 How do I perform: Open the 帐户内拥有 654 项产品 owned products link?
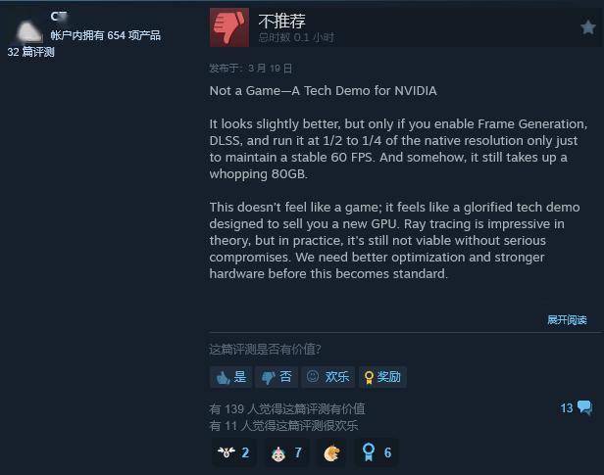pyautogui.click(x=106, y=35)
